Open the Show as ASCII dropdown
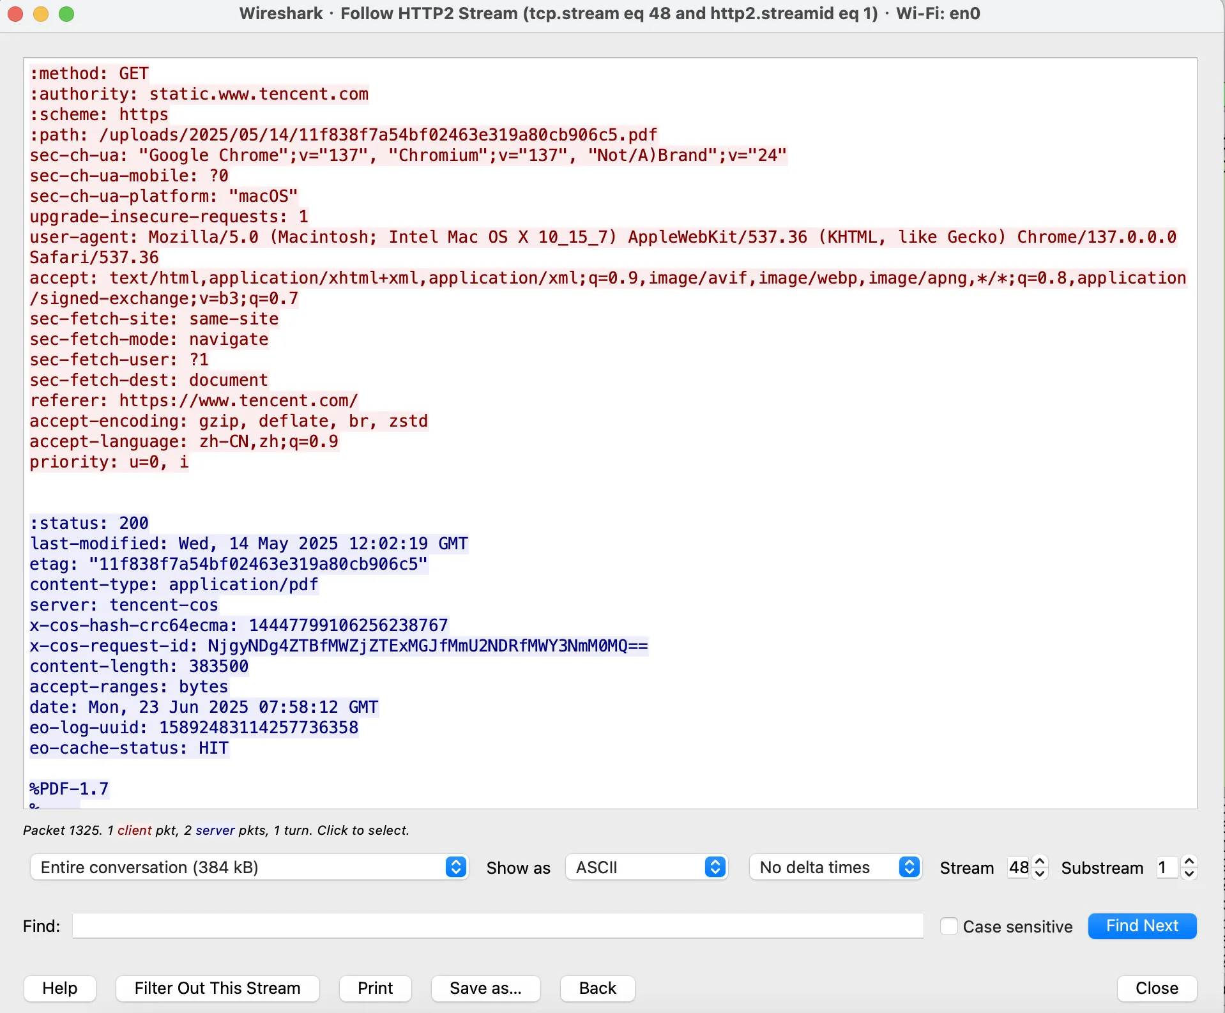 [646, 867]
